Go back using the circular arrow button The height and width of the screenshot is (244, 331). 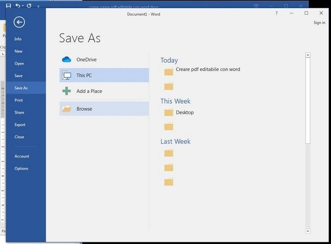[x=19, y=22]
